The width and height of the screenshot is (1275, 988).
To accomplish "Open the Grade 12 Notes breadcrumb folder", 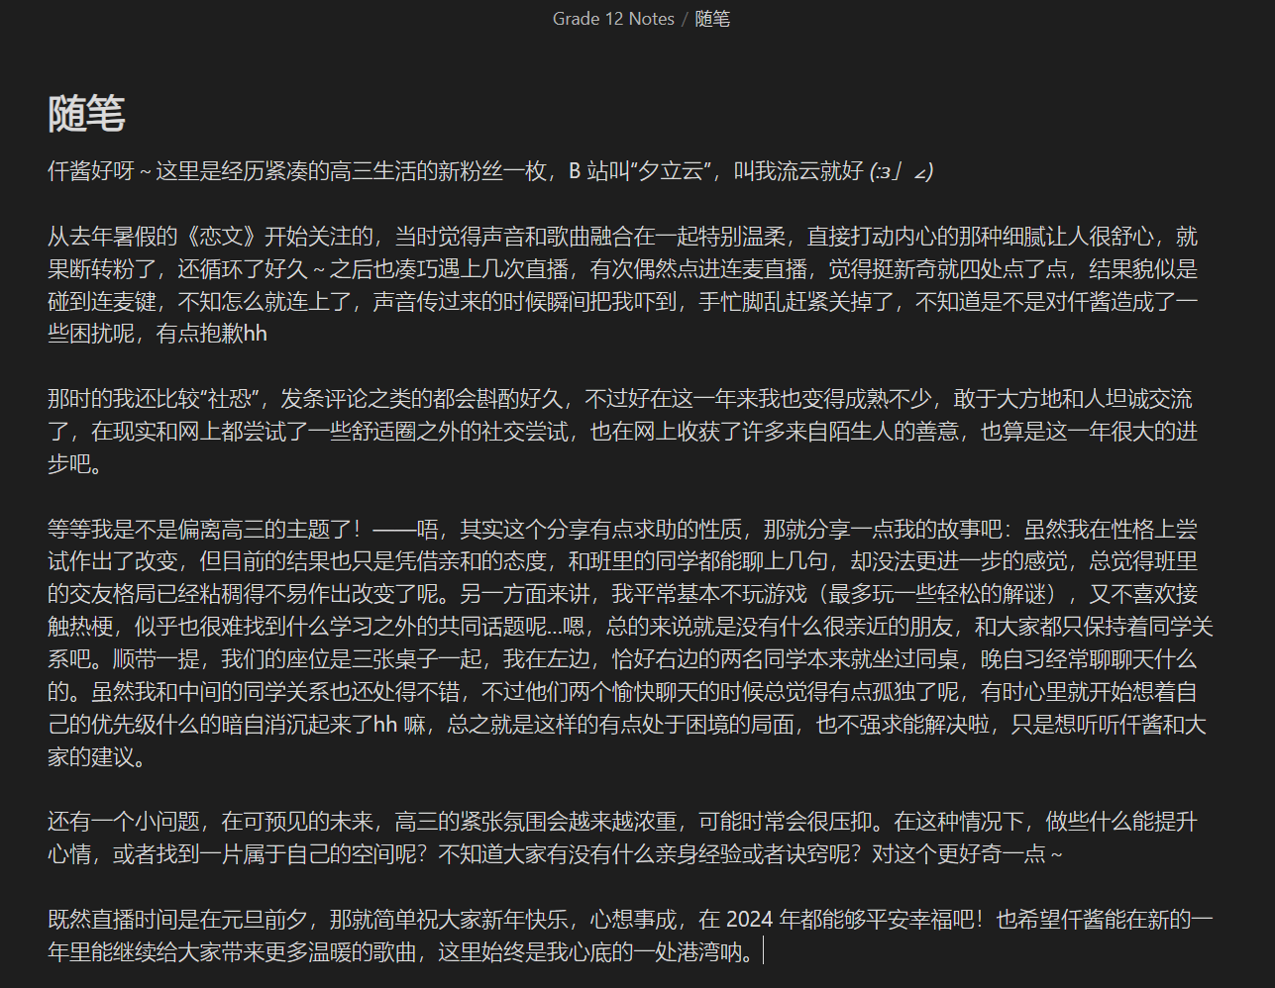I will click(x=613, y=19).
